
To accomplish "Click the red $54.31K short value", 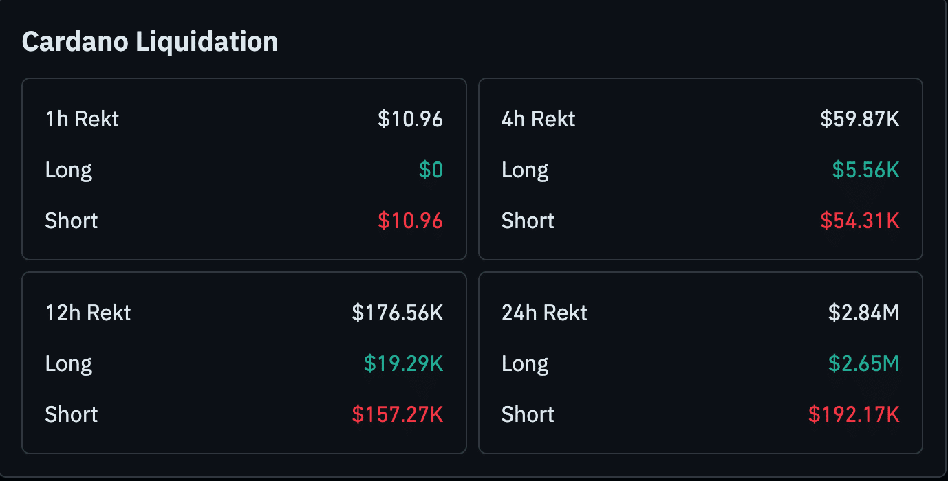I will (x=860, y=221).
